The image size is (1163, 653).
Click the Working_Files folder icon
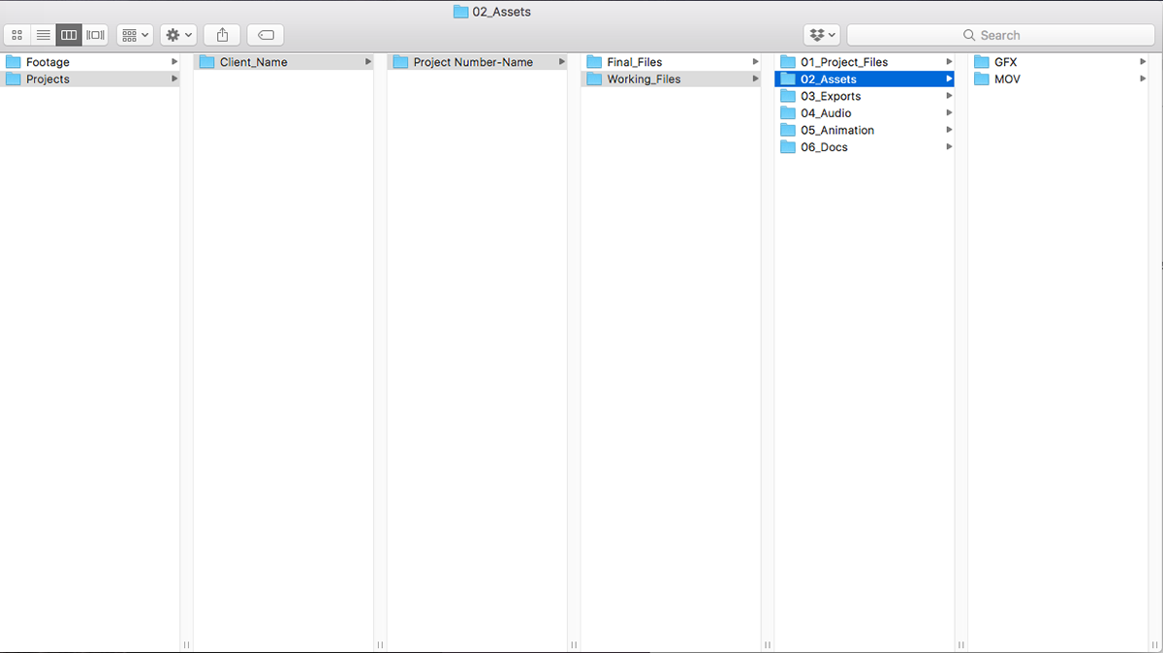pos(595,79)
